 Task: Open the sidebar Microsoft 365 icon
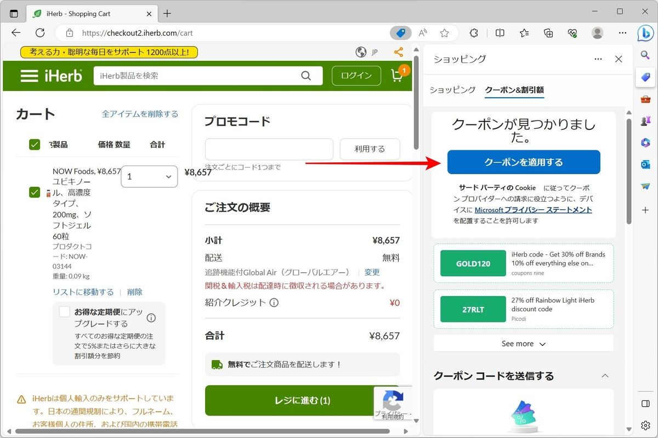coord(645,143)
